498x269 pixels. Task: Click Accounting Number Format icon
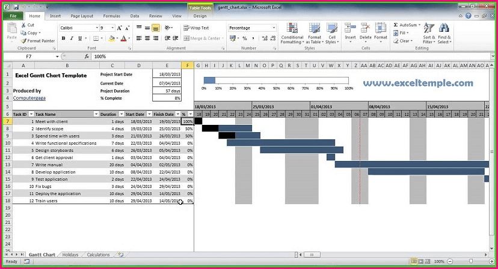pos(233,38)
